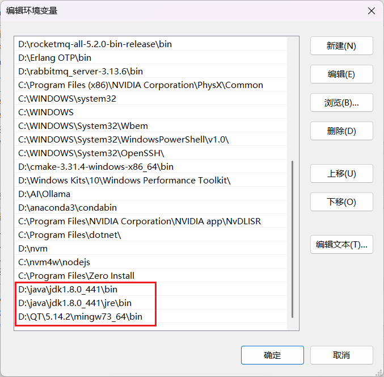Select D:\java\jdk1.8.0_441\bin entry
The width and height of the screenshot is (384, 377).
[151, 289]
